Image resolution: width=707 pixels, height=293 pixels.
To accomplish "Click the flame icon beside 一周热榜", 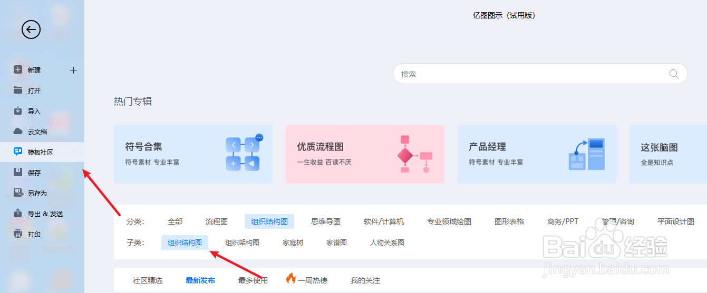I will pyautogui.click(x=291, y=279).
